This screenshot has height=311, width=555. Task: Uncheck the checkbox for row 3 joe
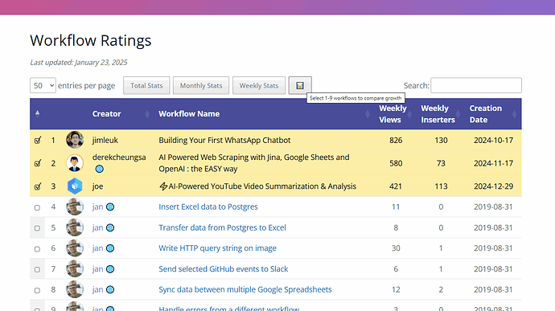38,186
